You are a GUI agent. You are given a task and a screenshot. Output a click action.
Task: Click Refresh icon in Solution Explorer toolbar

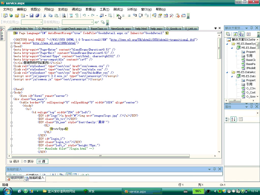(x=235, y=34)
